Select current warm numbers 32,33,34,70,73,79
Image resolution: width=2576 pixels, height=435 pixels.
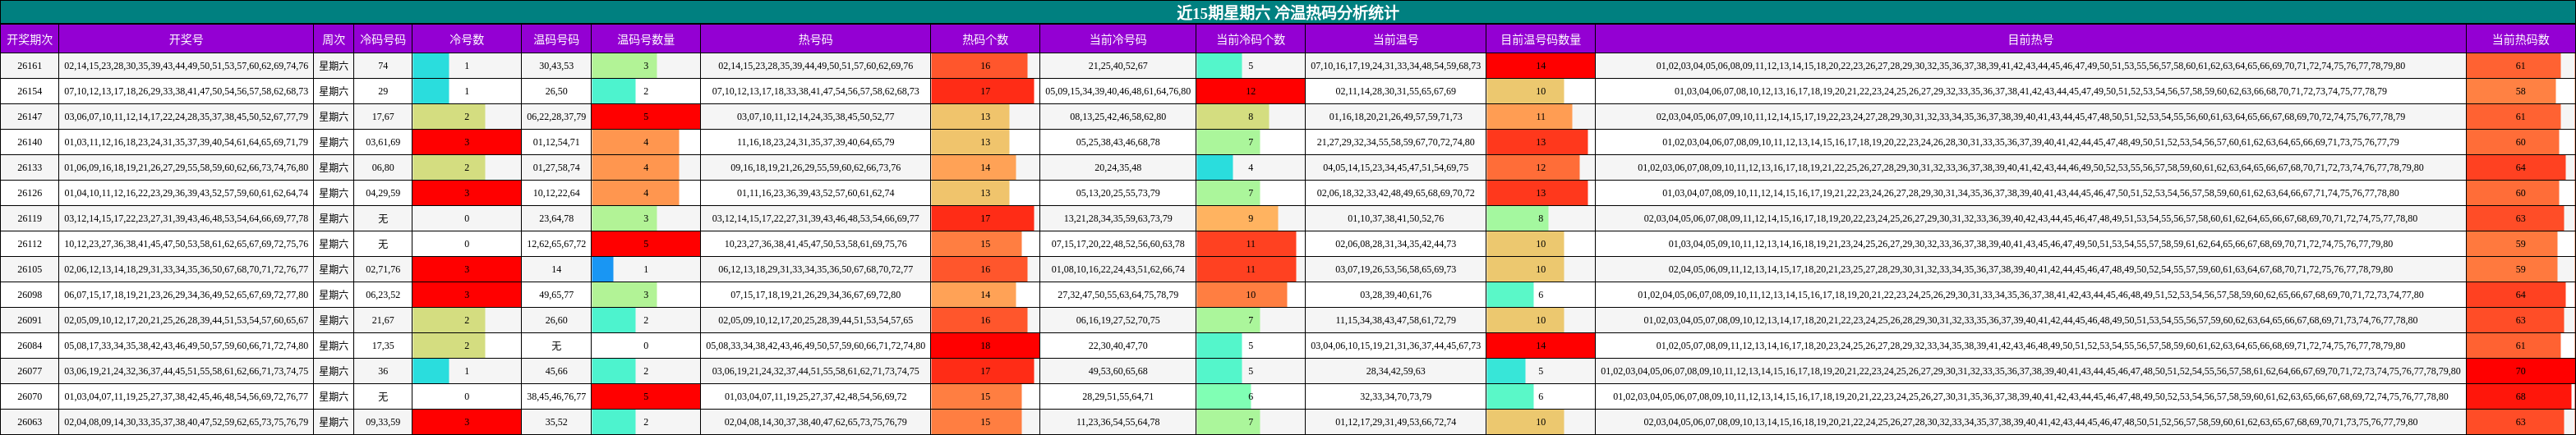point(1395,397)
